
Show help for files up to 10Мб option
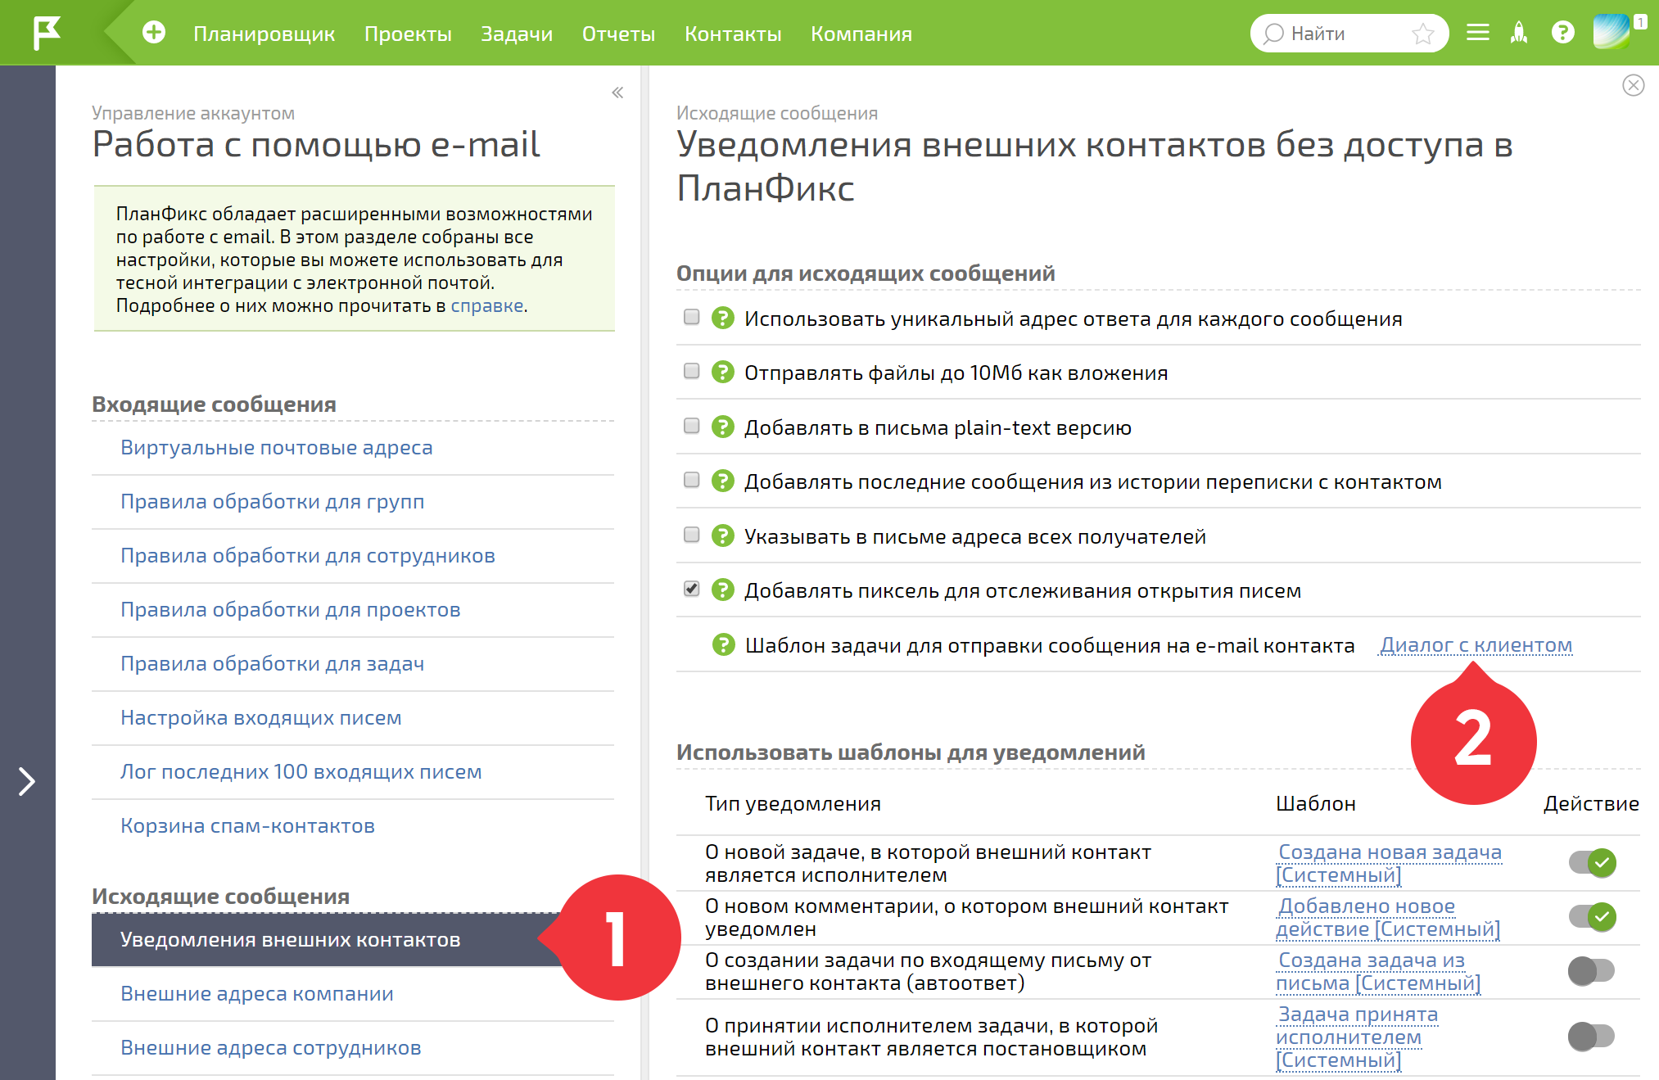[x=722, y=372]
